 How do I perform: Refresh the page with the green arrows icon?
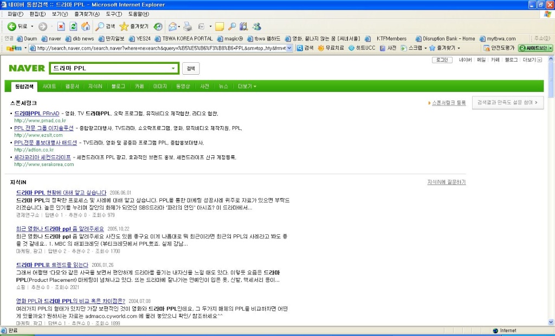click(73, 27)
